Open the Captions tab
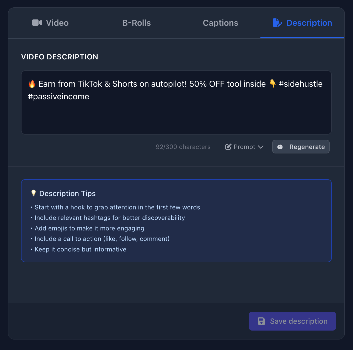Image resolution: width=353 pixels, height=350 pixels. tap(220, 23)
